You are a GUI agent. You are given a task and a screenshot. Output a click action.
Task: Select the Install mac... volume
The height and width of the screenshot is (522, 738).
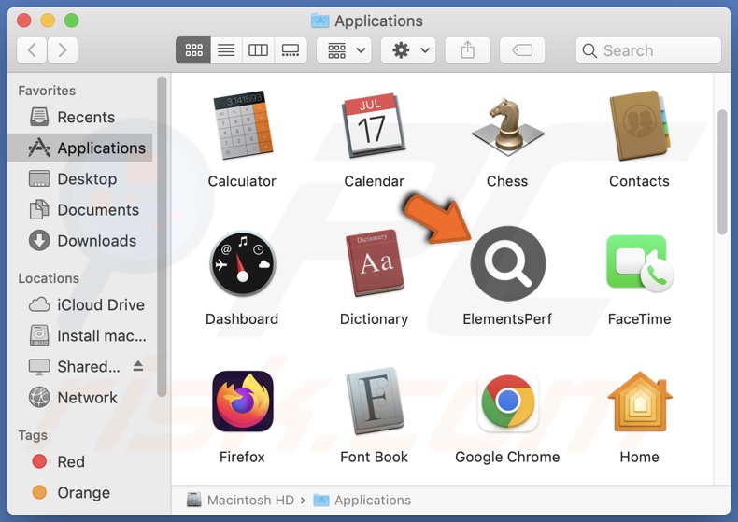click(80, 336)
